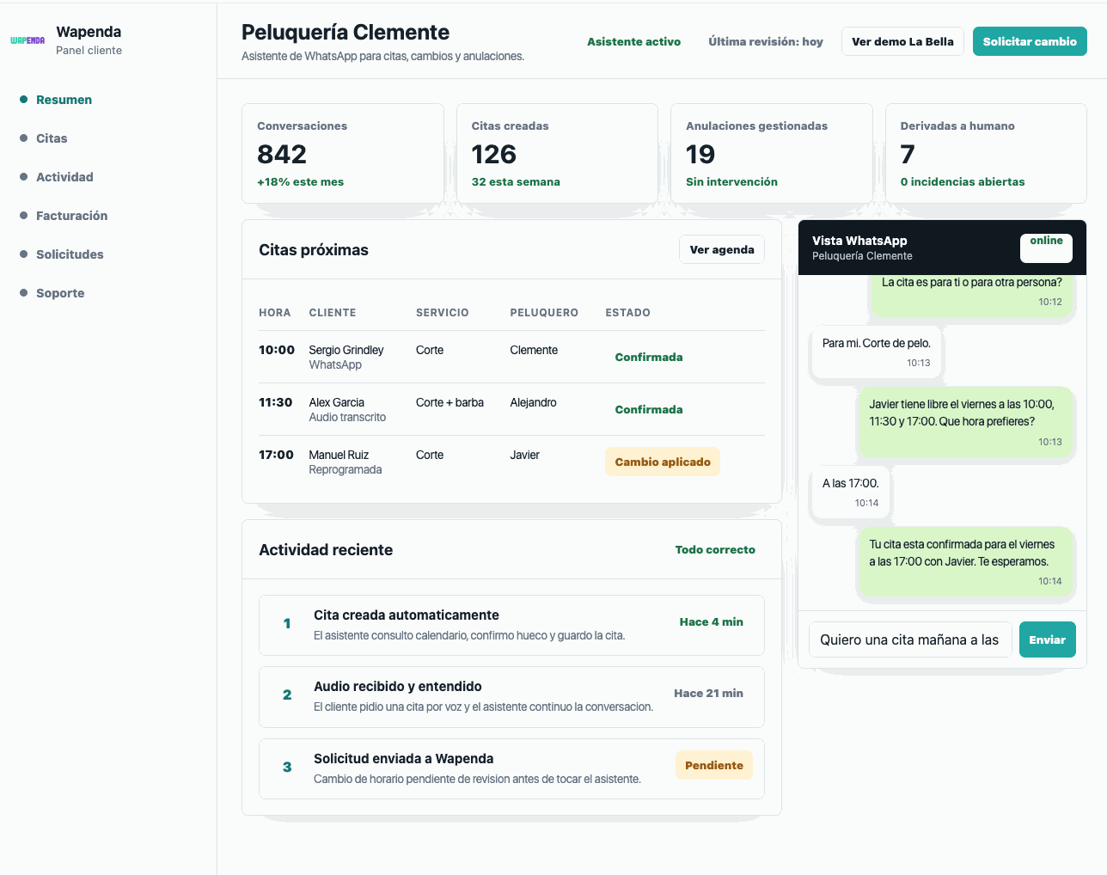Open Solicitudes sidebar item
The height and width of the screenshot is (875, 1107).
[x=70, y=254]
